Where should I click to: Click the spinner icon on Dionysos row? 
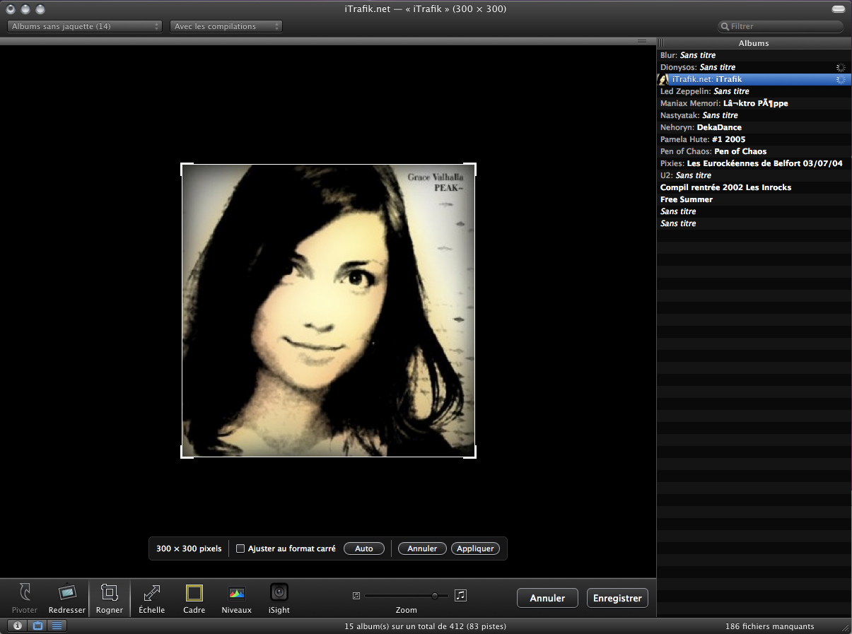pyautogui.click(x=841, y=67)
